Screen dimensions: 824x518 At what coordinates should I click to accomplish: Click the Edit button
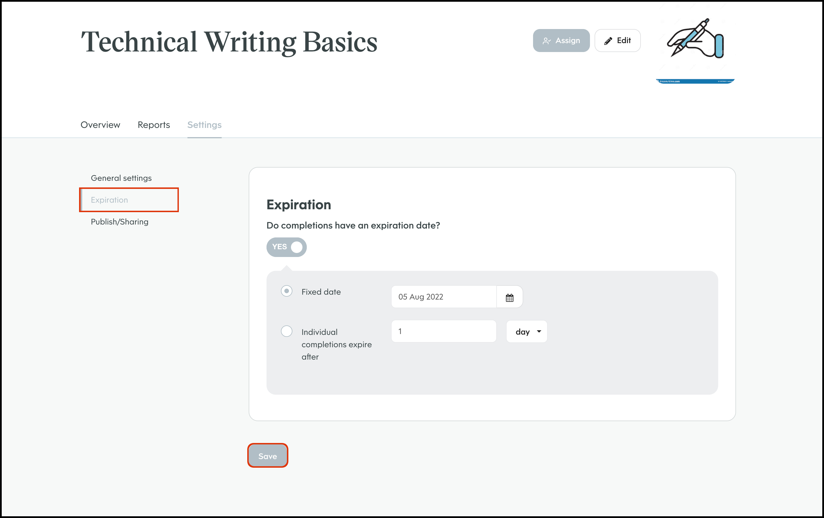617,41
